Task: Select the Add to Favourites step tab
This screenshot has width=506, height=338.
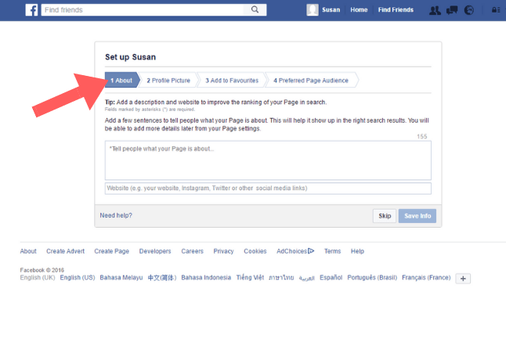Action: (232, 80)
